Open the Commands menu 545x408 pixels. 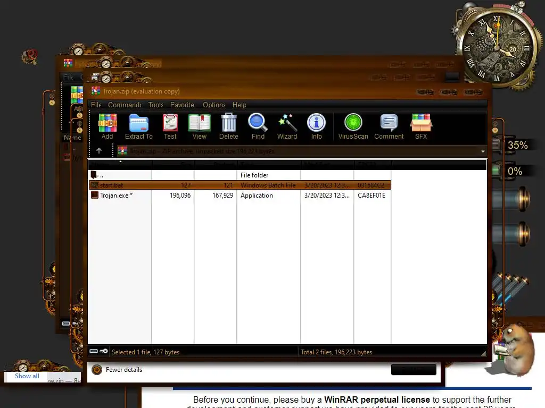(125, 105)
